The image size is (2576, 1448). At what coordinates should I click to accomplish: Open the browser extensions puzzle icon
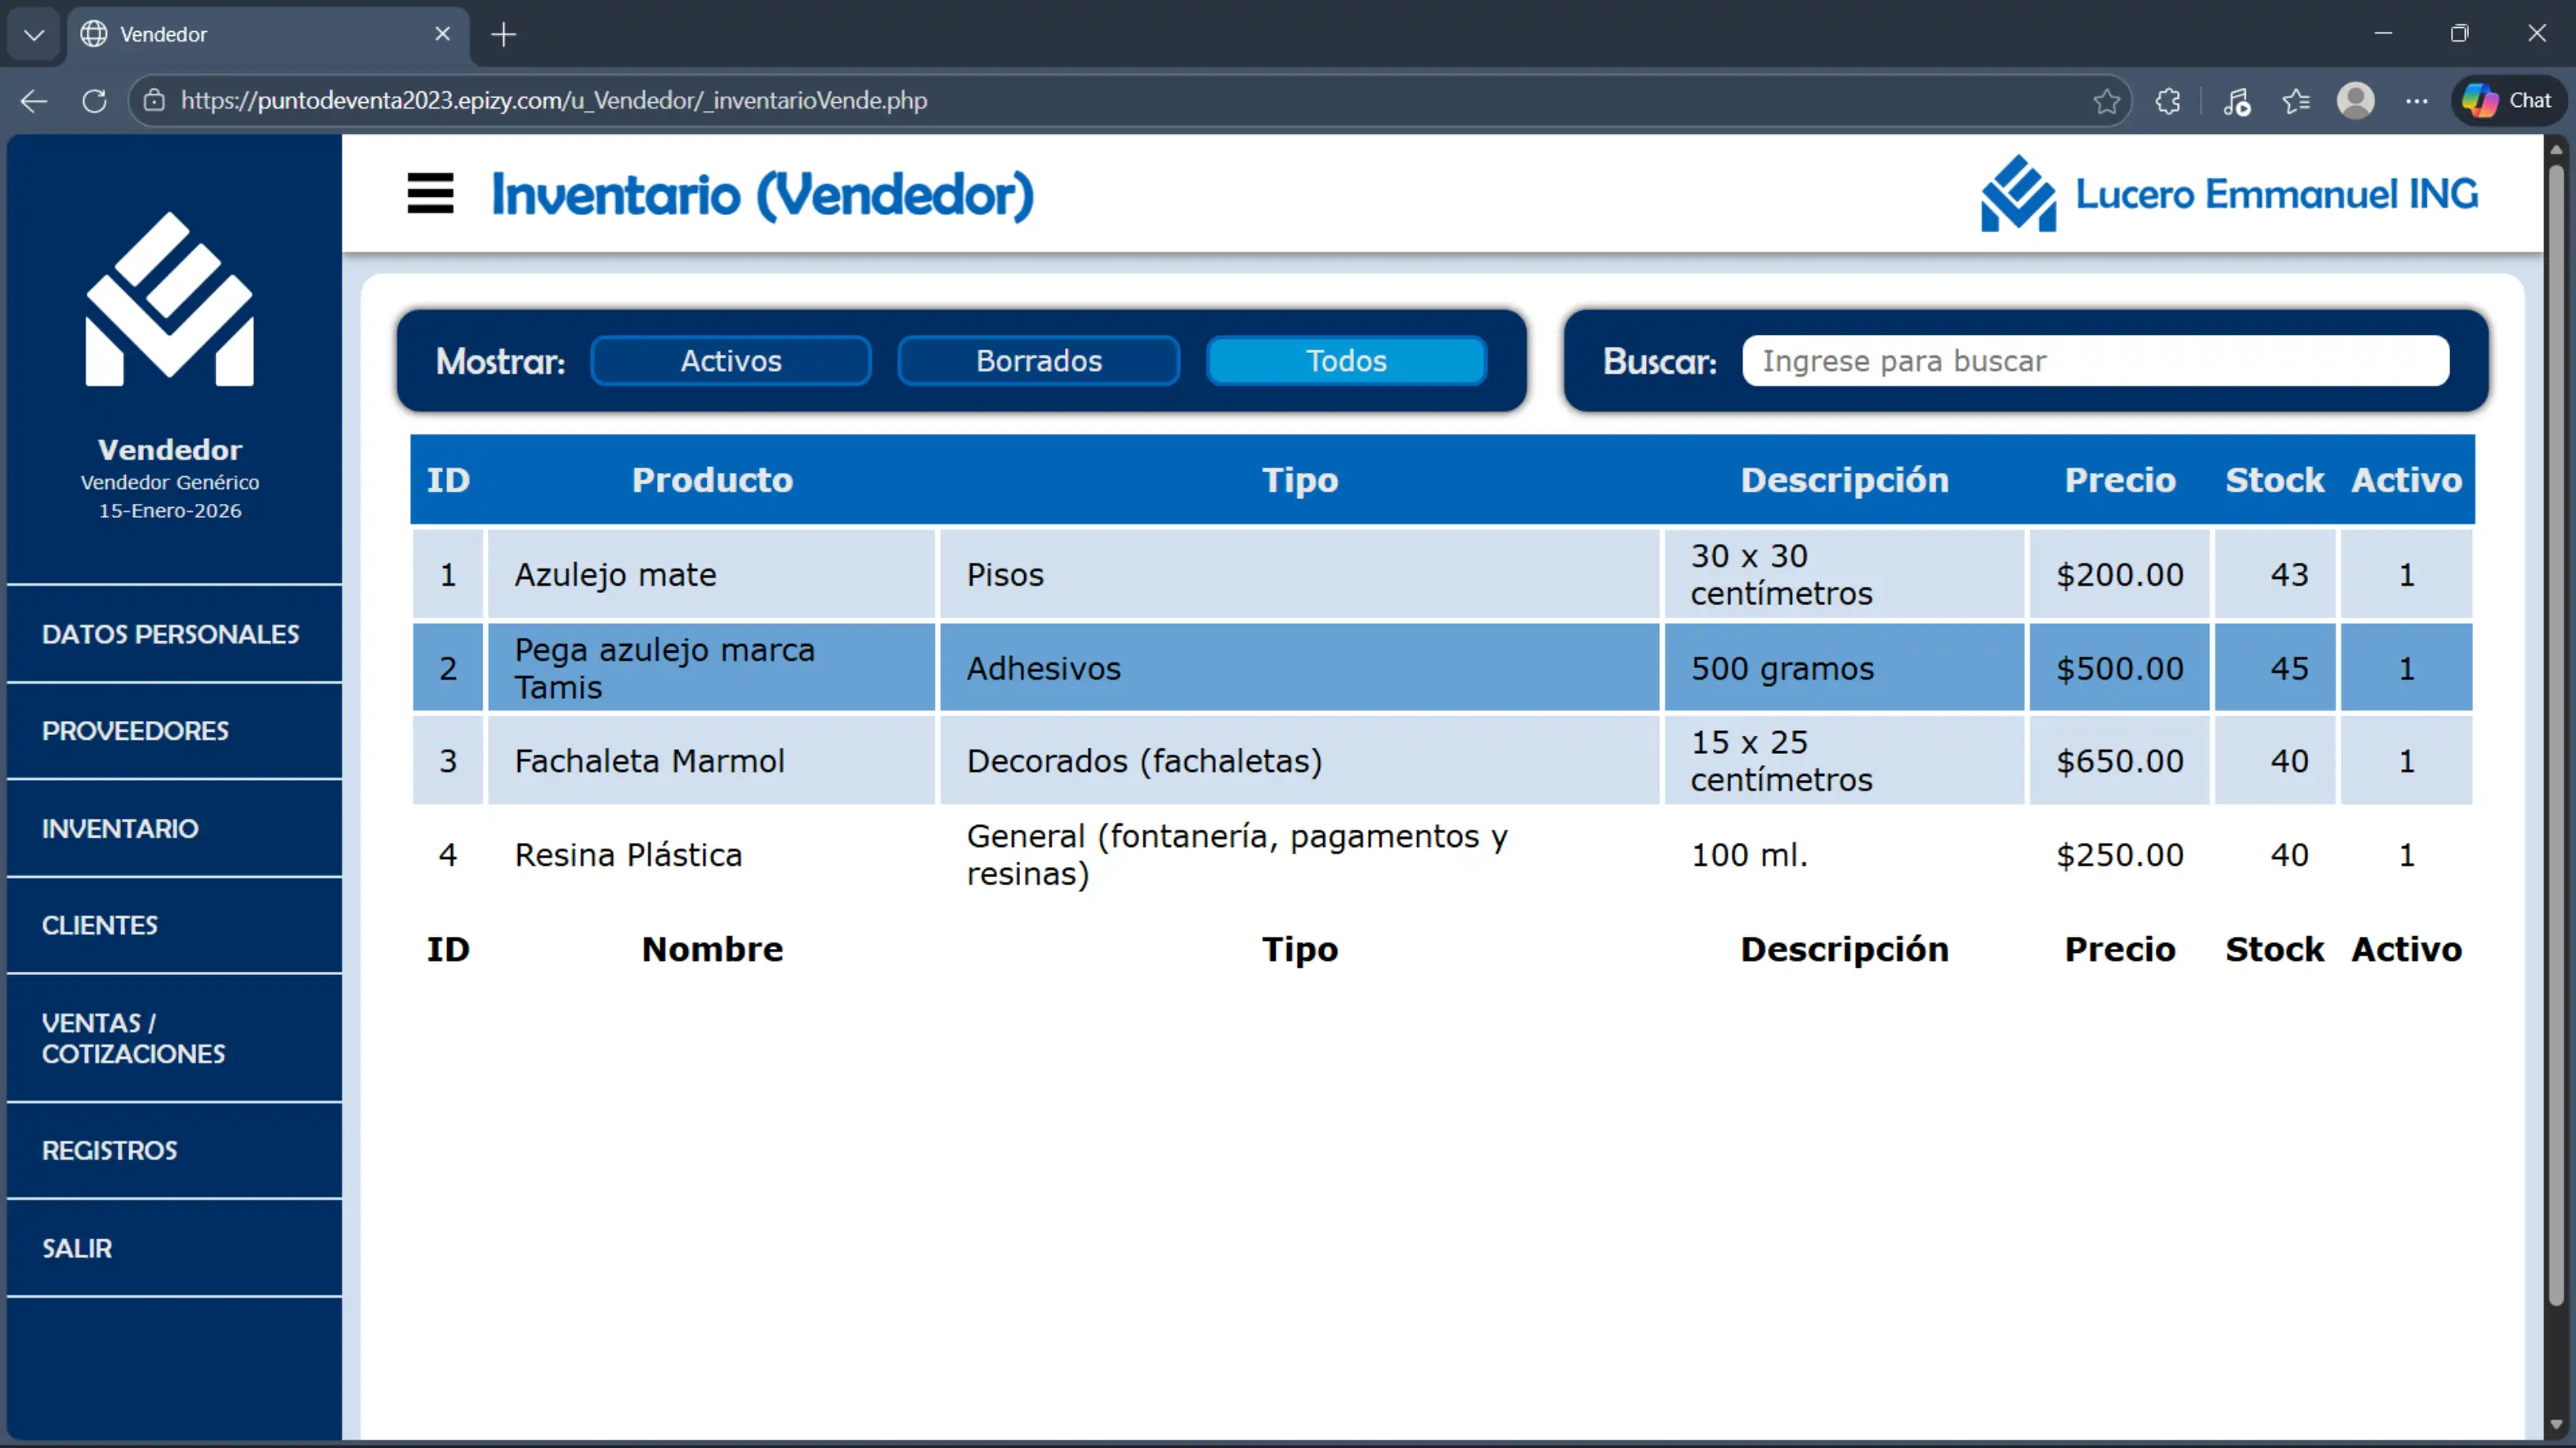(2168, 101)
